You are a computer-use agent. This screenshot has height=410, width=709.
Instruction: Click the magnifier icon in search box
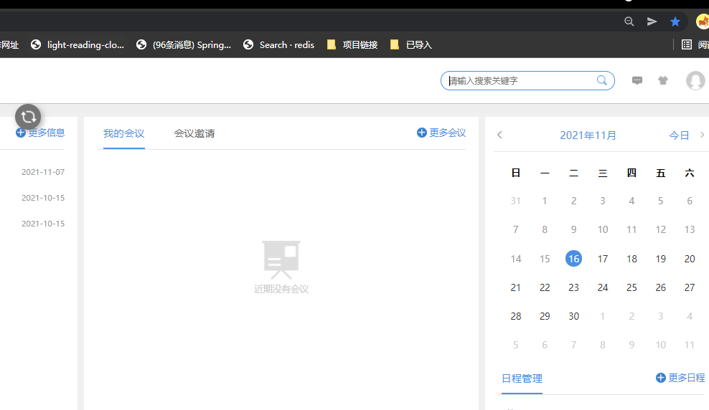pyautogui.click(x=602, y=81)
